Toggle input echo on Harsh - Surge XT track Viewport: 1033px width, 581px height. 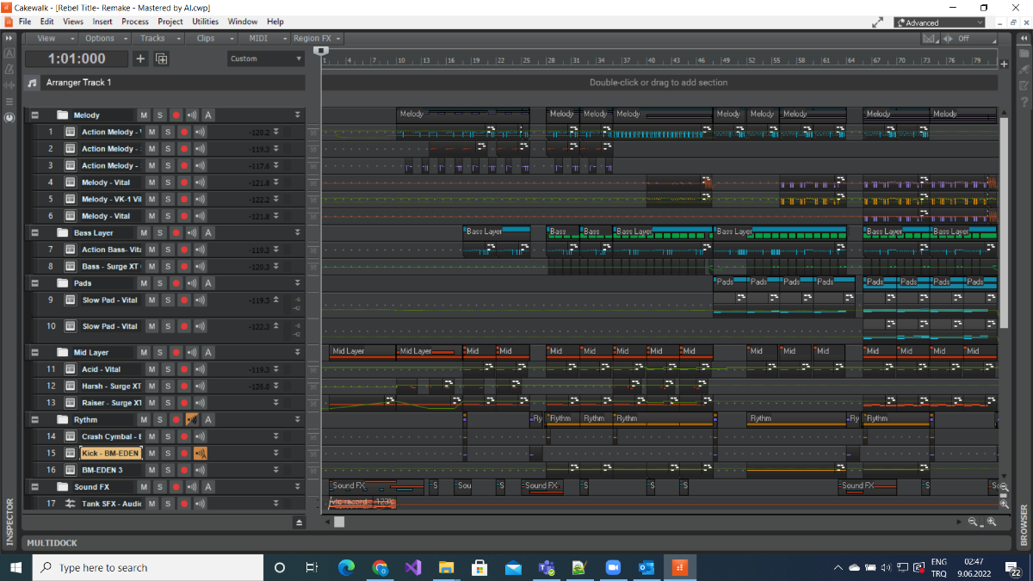coord(200,386)
